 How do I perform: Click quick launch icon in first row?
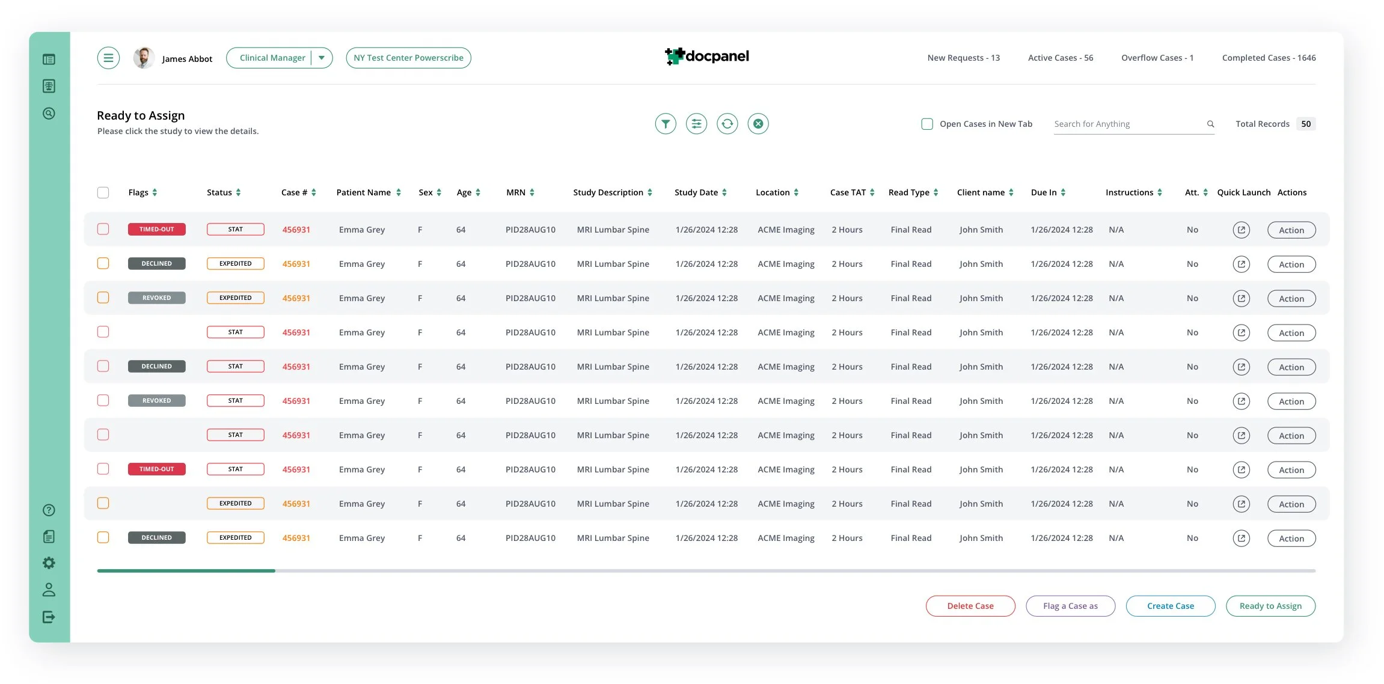point(1241,230)
